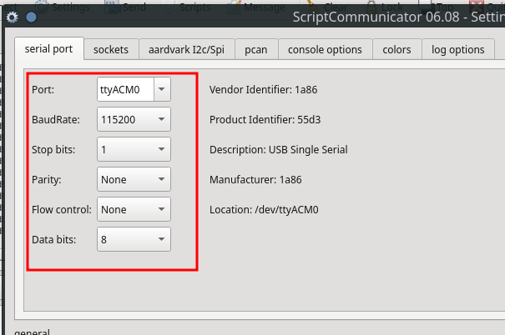Open the Parity dropdown
The image size is (505, 335).
134,179
